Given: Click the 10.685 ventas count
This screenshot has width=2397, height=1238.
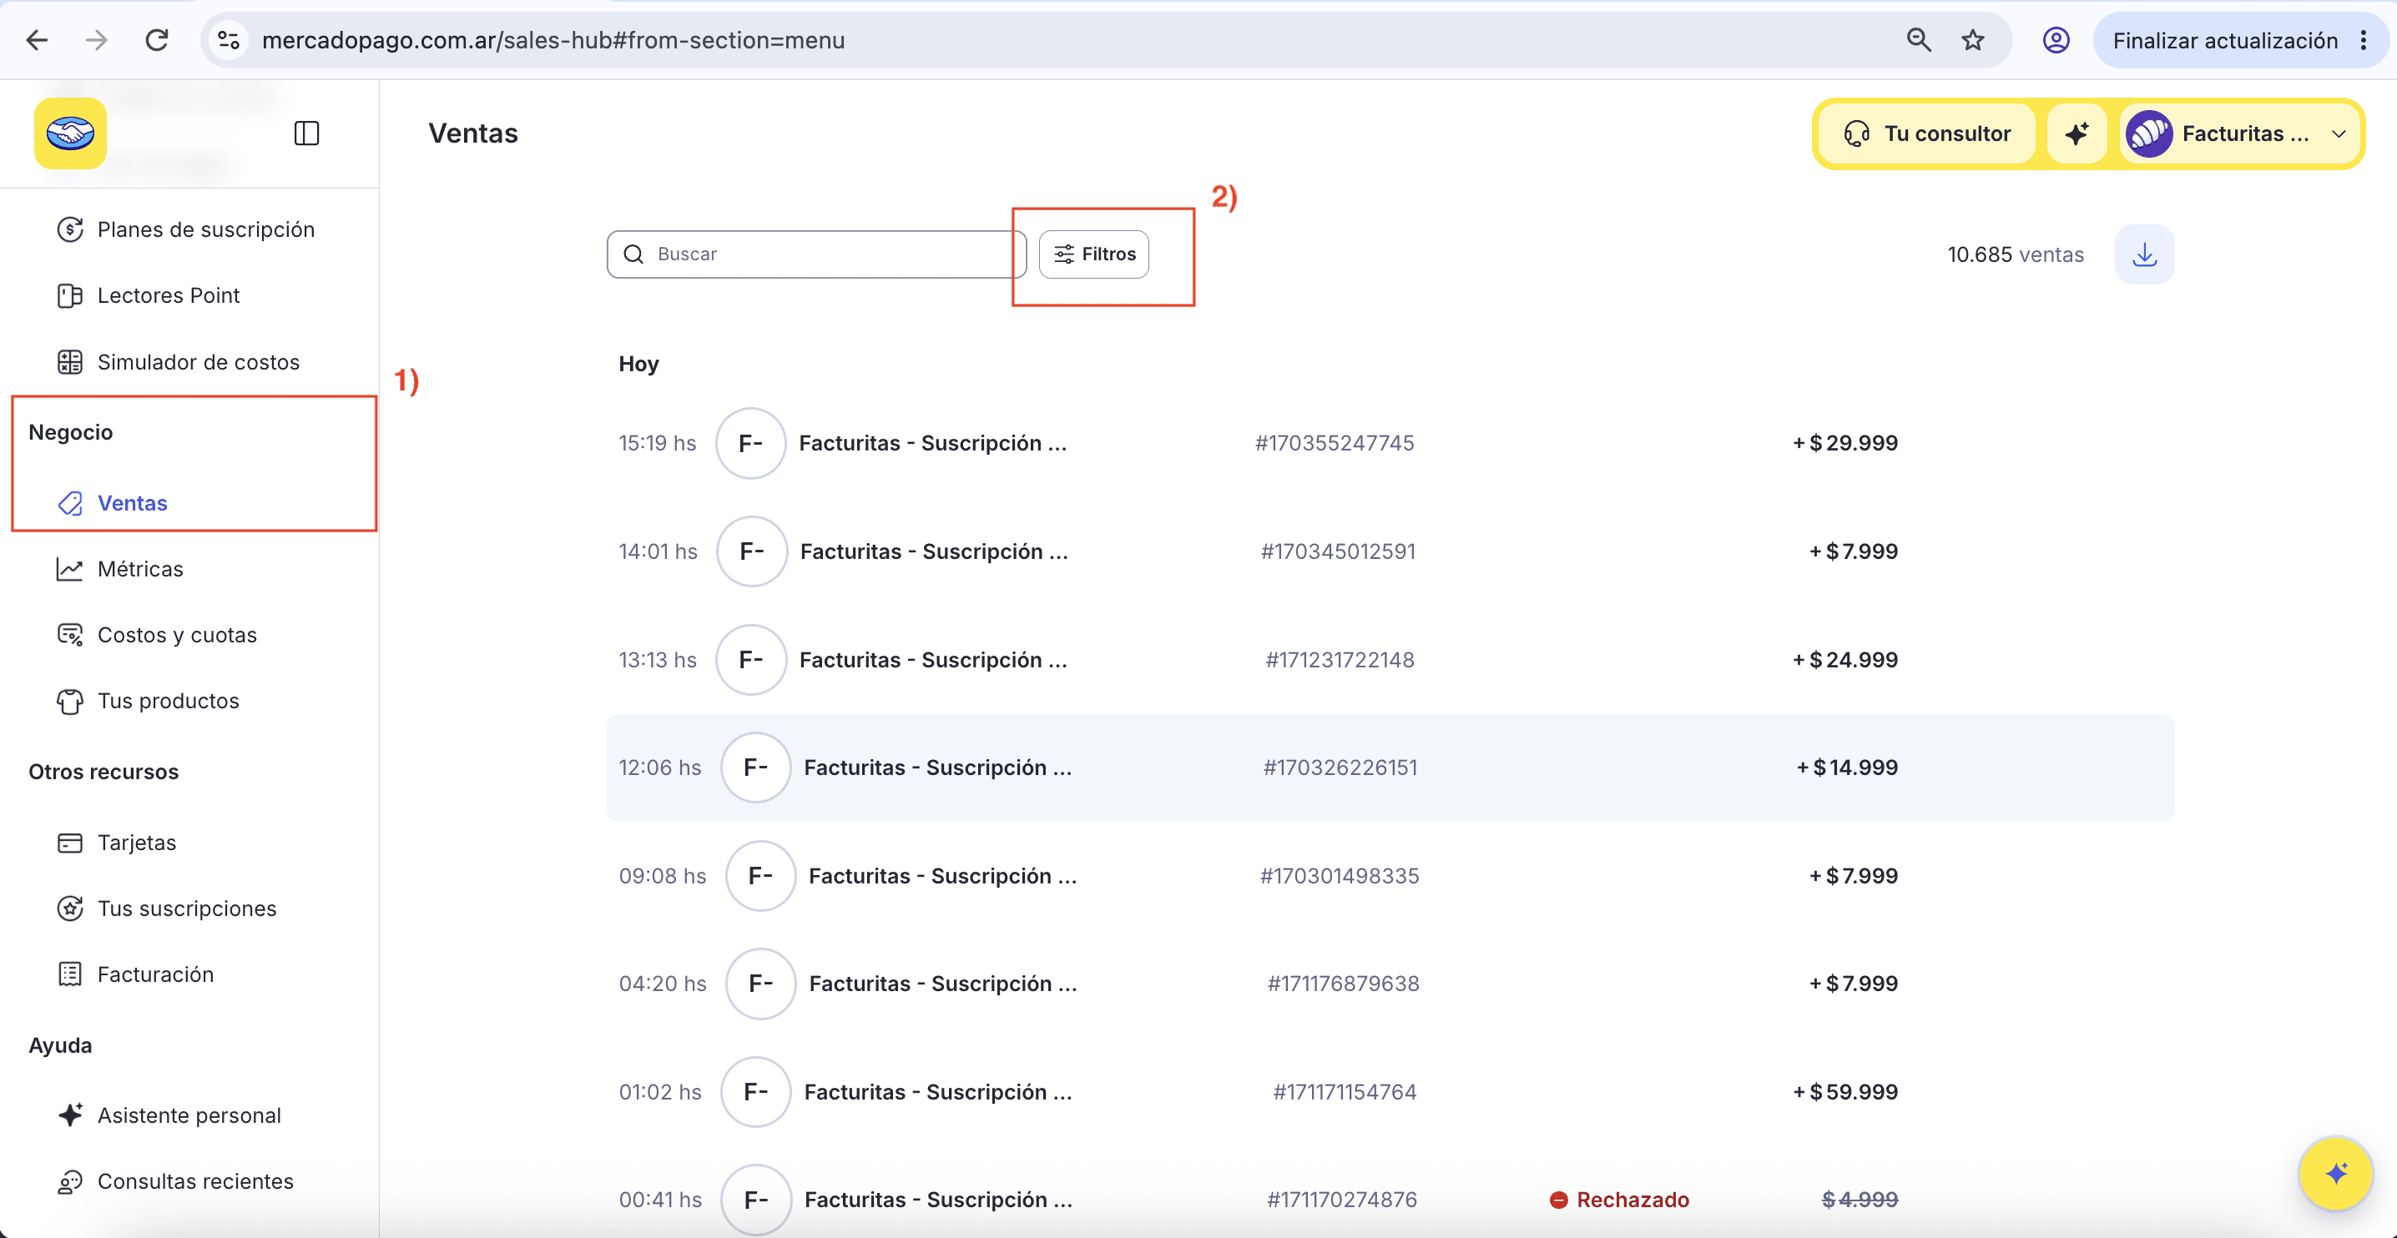Looking at the screenshot, I should pyautogui.click(x=2016, y=254).
